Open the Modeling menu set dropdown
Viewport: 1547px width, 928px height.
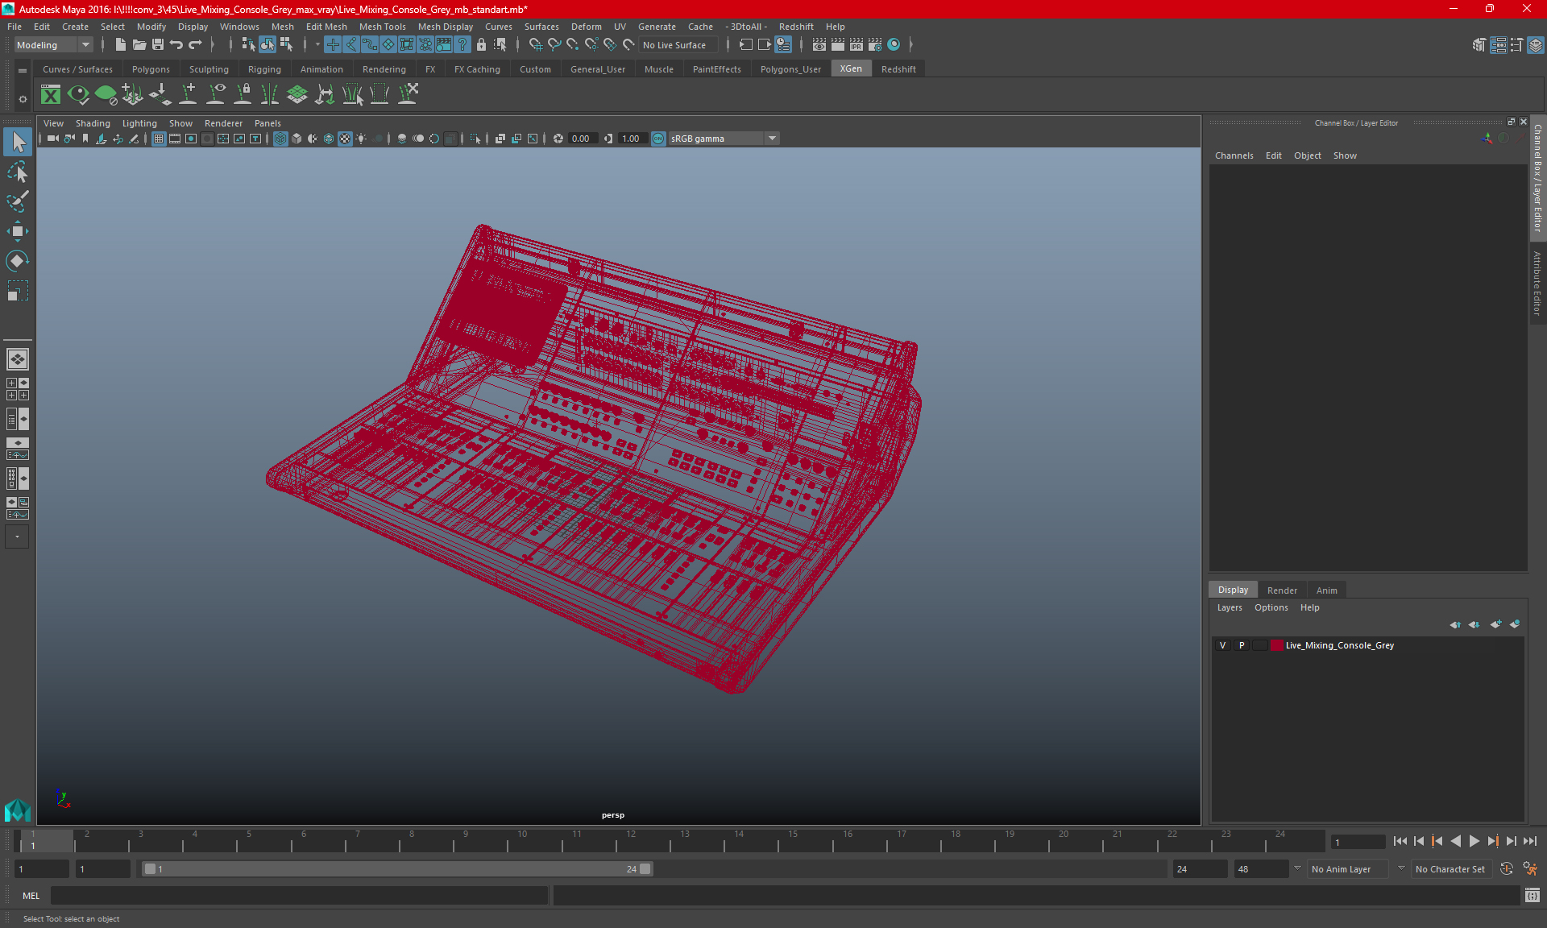[x=53, y=45]
